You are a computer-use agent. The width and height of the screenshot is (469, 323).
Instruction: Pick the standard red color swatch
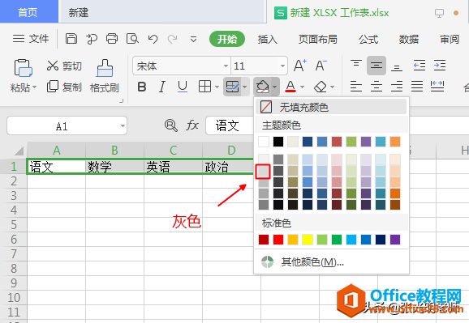(278, 240)
